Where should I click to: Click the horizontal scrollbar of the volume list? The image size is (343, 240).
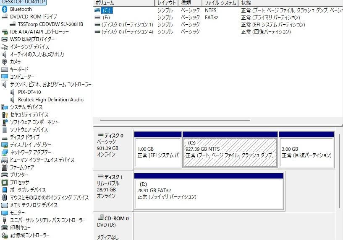(x=175, y=120)
